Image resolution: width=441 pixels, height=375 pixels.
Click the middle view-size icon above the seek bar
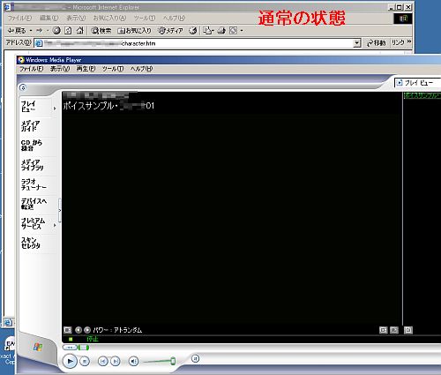(394, 330)
